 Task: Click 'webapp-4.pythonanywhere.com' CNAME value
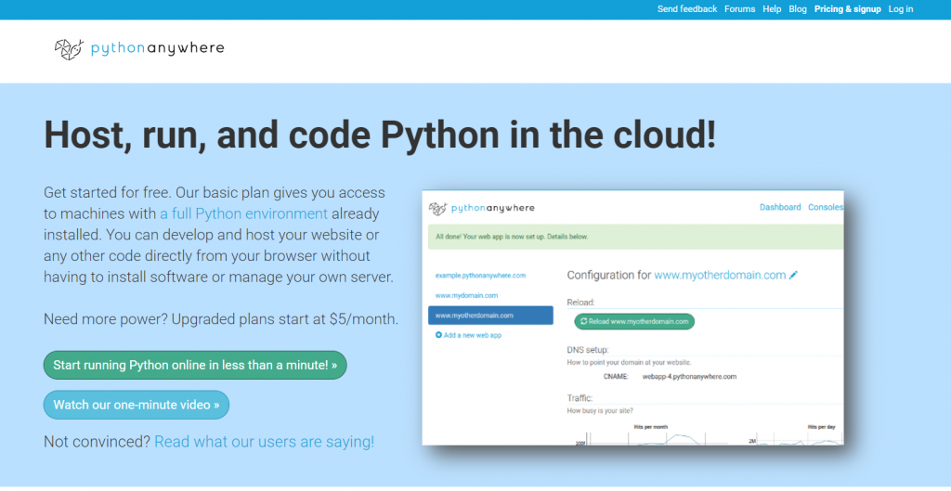[x=690, y=377]
